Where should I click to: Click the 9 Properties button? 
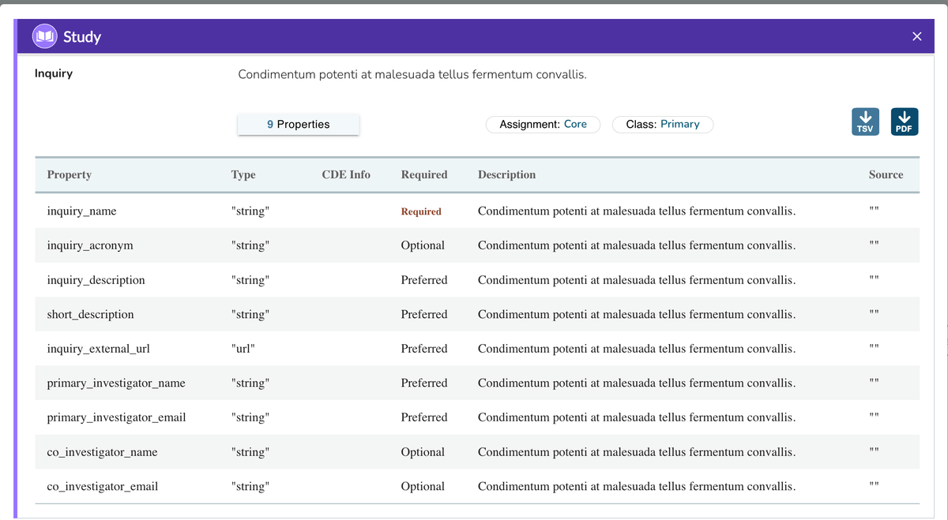[x=299, y=124]
